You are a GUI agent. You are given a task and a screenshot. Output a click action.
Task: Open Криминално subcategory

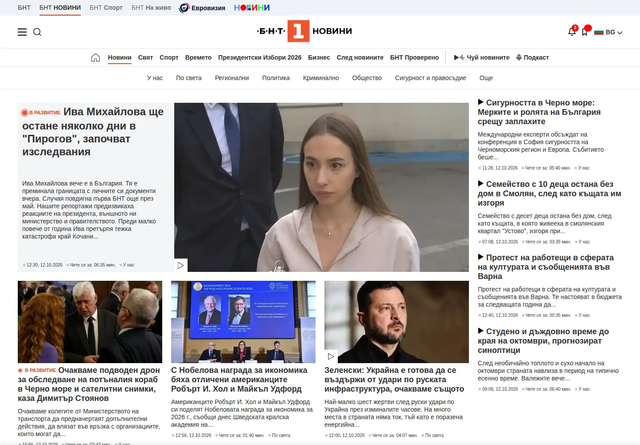[321, 78]
